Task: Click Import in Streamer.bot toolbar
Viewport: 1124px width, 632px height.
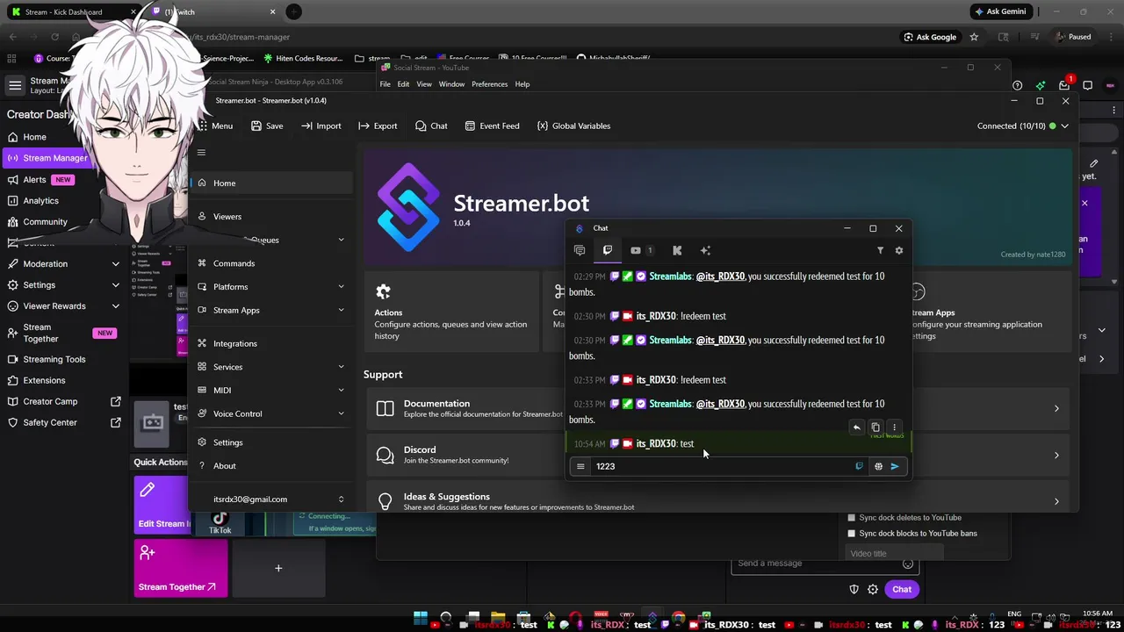Action: [321, 126]
